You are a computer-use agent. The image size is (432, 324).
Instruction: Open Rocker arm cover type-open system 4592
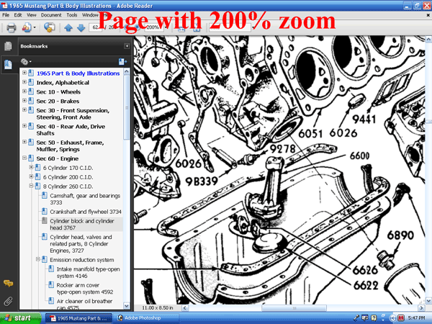(85, 289)
